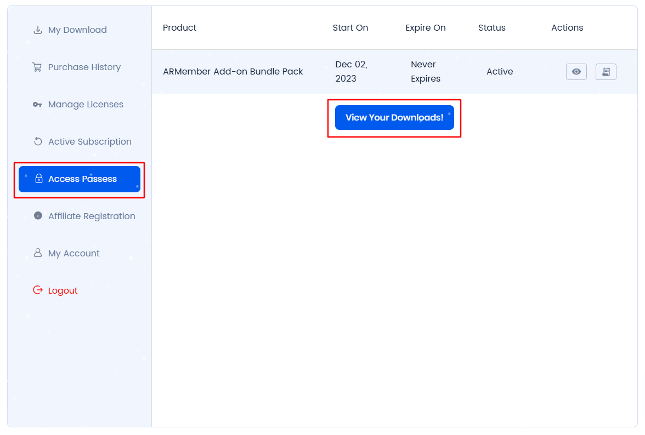This screenshot has height=435, width=645.
Task: Click the Actions column header
Action: pos(567,28)
